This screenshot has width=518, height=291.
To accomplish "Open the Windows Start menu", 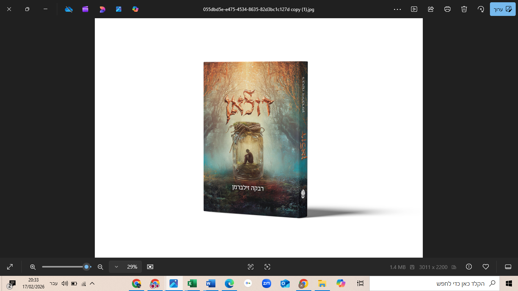I will click(x=509, y=283).
